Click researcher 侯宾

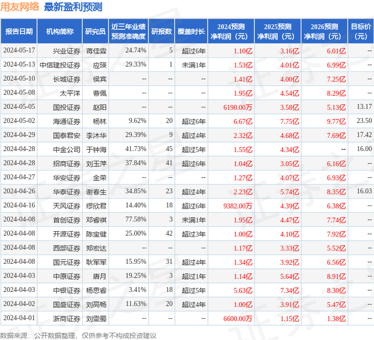[100, 79]
